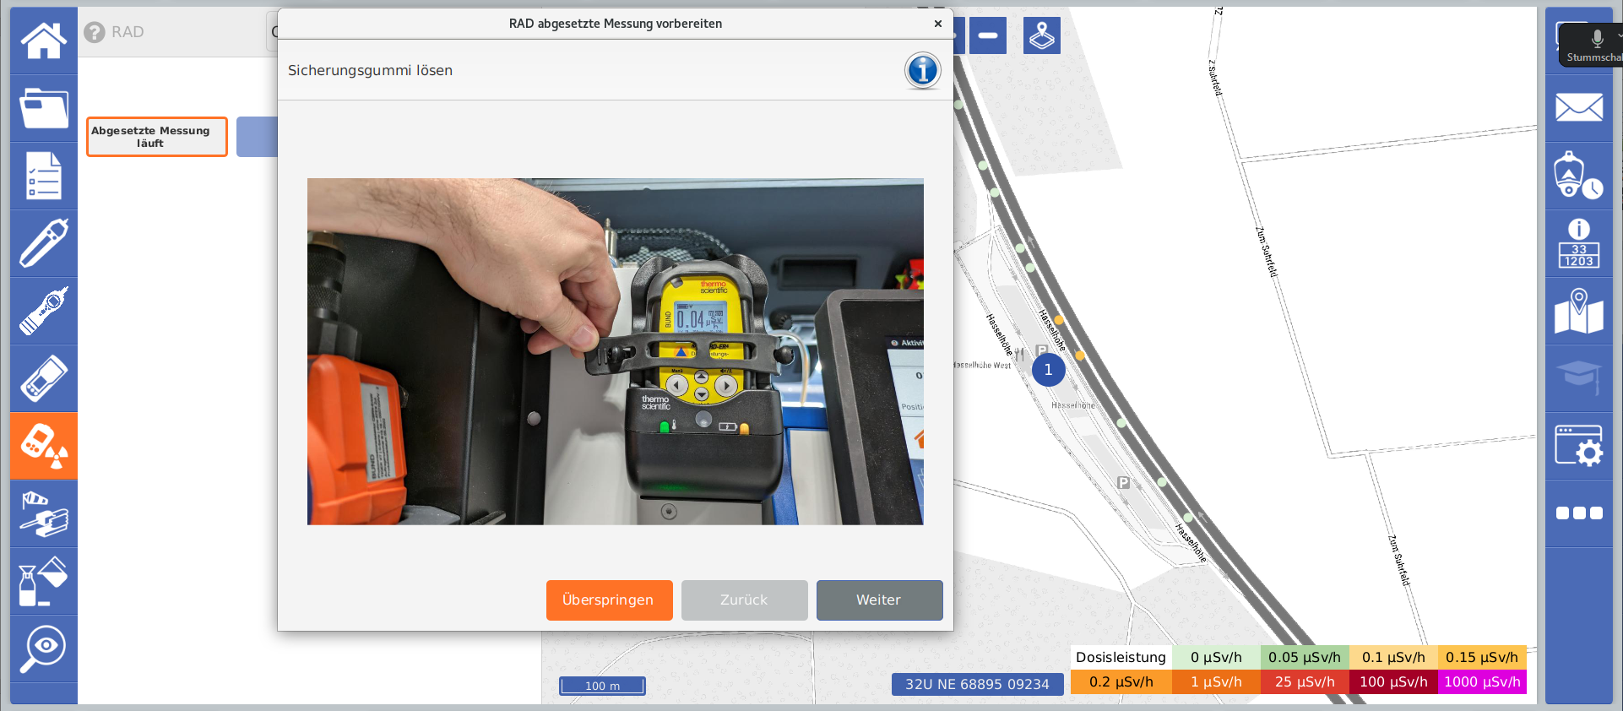
Task: Click the 0.2 µSv/h legend swatch
Action: click(1121, 681)
